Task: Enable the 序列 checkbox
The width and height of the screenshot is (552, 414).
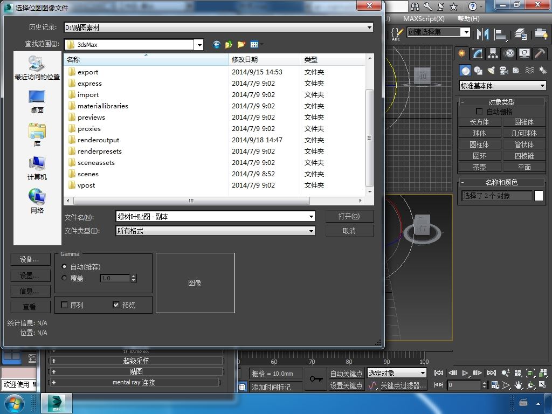Action: pos(64,305)
